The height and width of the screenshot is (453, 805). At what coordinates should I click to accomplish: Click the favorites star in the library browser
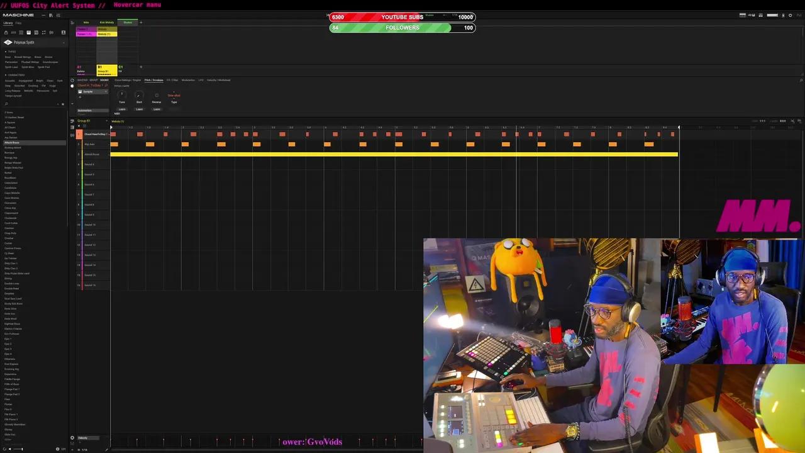pos(62,104)
